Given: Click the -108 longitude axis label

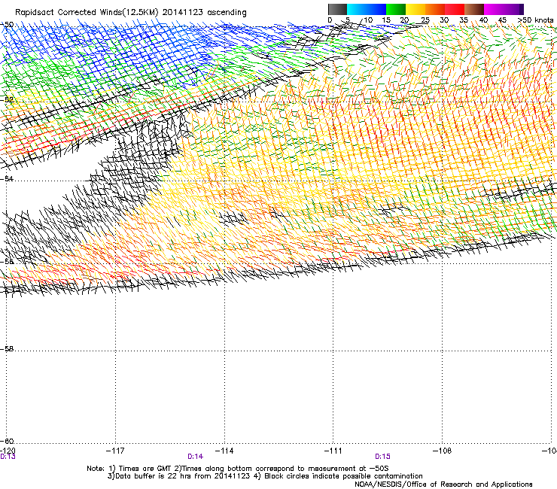Looking at the screenshot, I should pos(443,451).
